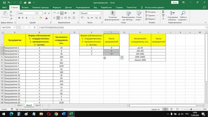Increase the font size
The image size is (208, 117).
click(x=45, y=13)
